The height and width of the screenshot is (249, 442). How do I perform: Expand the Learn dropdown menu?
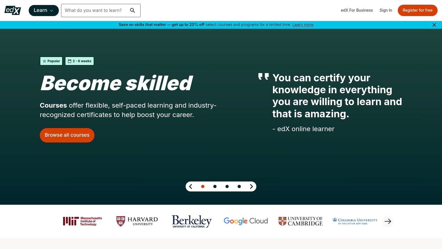pos(44,11)
